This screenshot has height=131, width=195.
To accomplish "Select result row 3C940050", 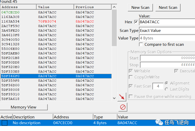I will coord(56,39).
